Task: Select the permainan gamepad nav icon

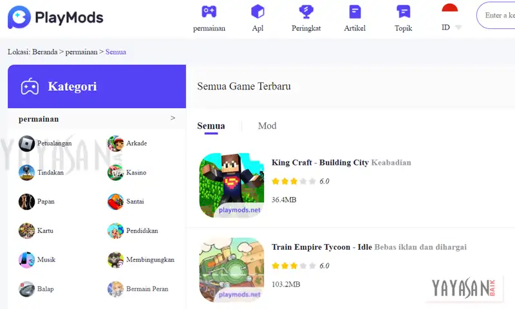Action: [209, 12]
